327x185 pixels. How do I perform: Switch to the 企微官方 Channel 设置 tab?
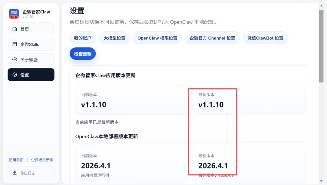click(212, 38)
